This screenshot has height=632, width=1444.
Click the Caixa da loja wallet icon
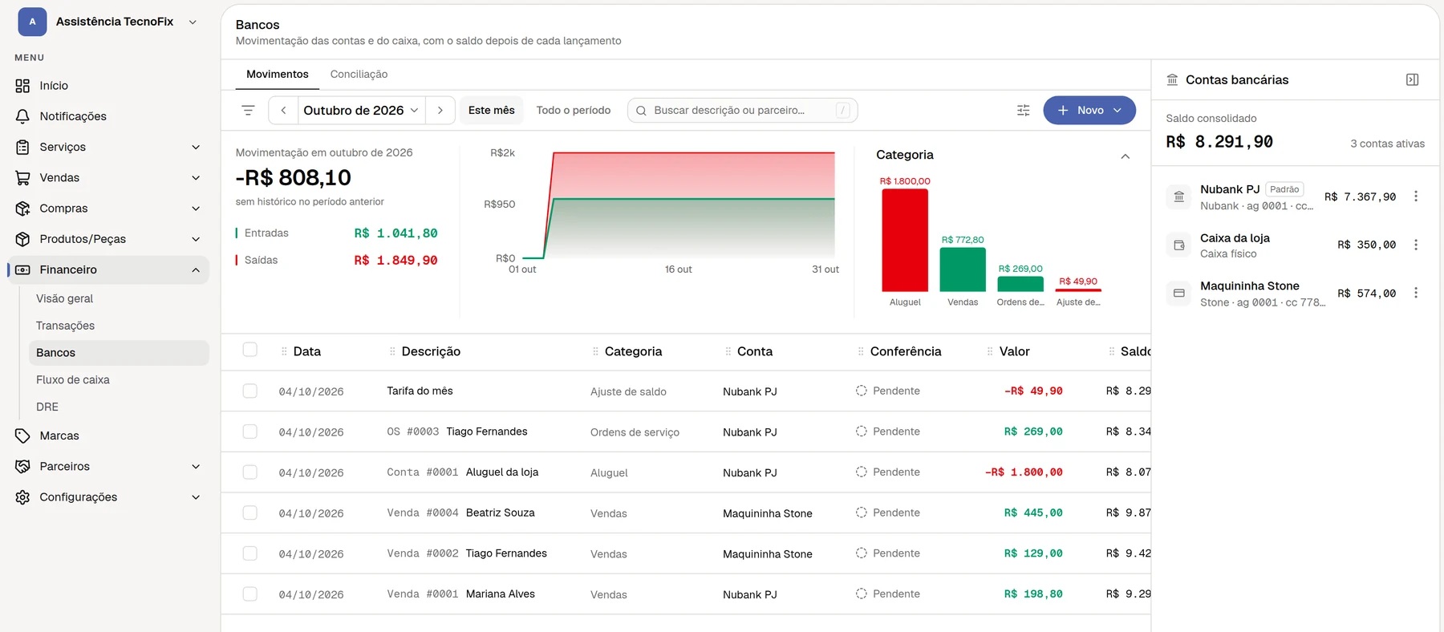pos(1179,245)
